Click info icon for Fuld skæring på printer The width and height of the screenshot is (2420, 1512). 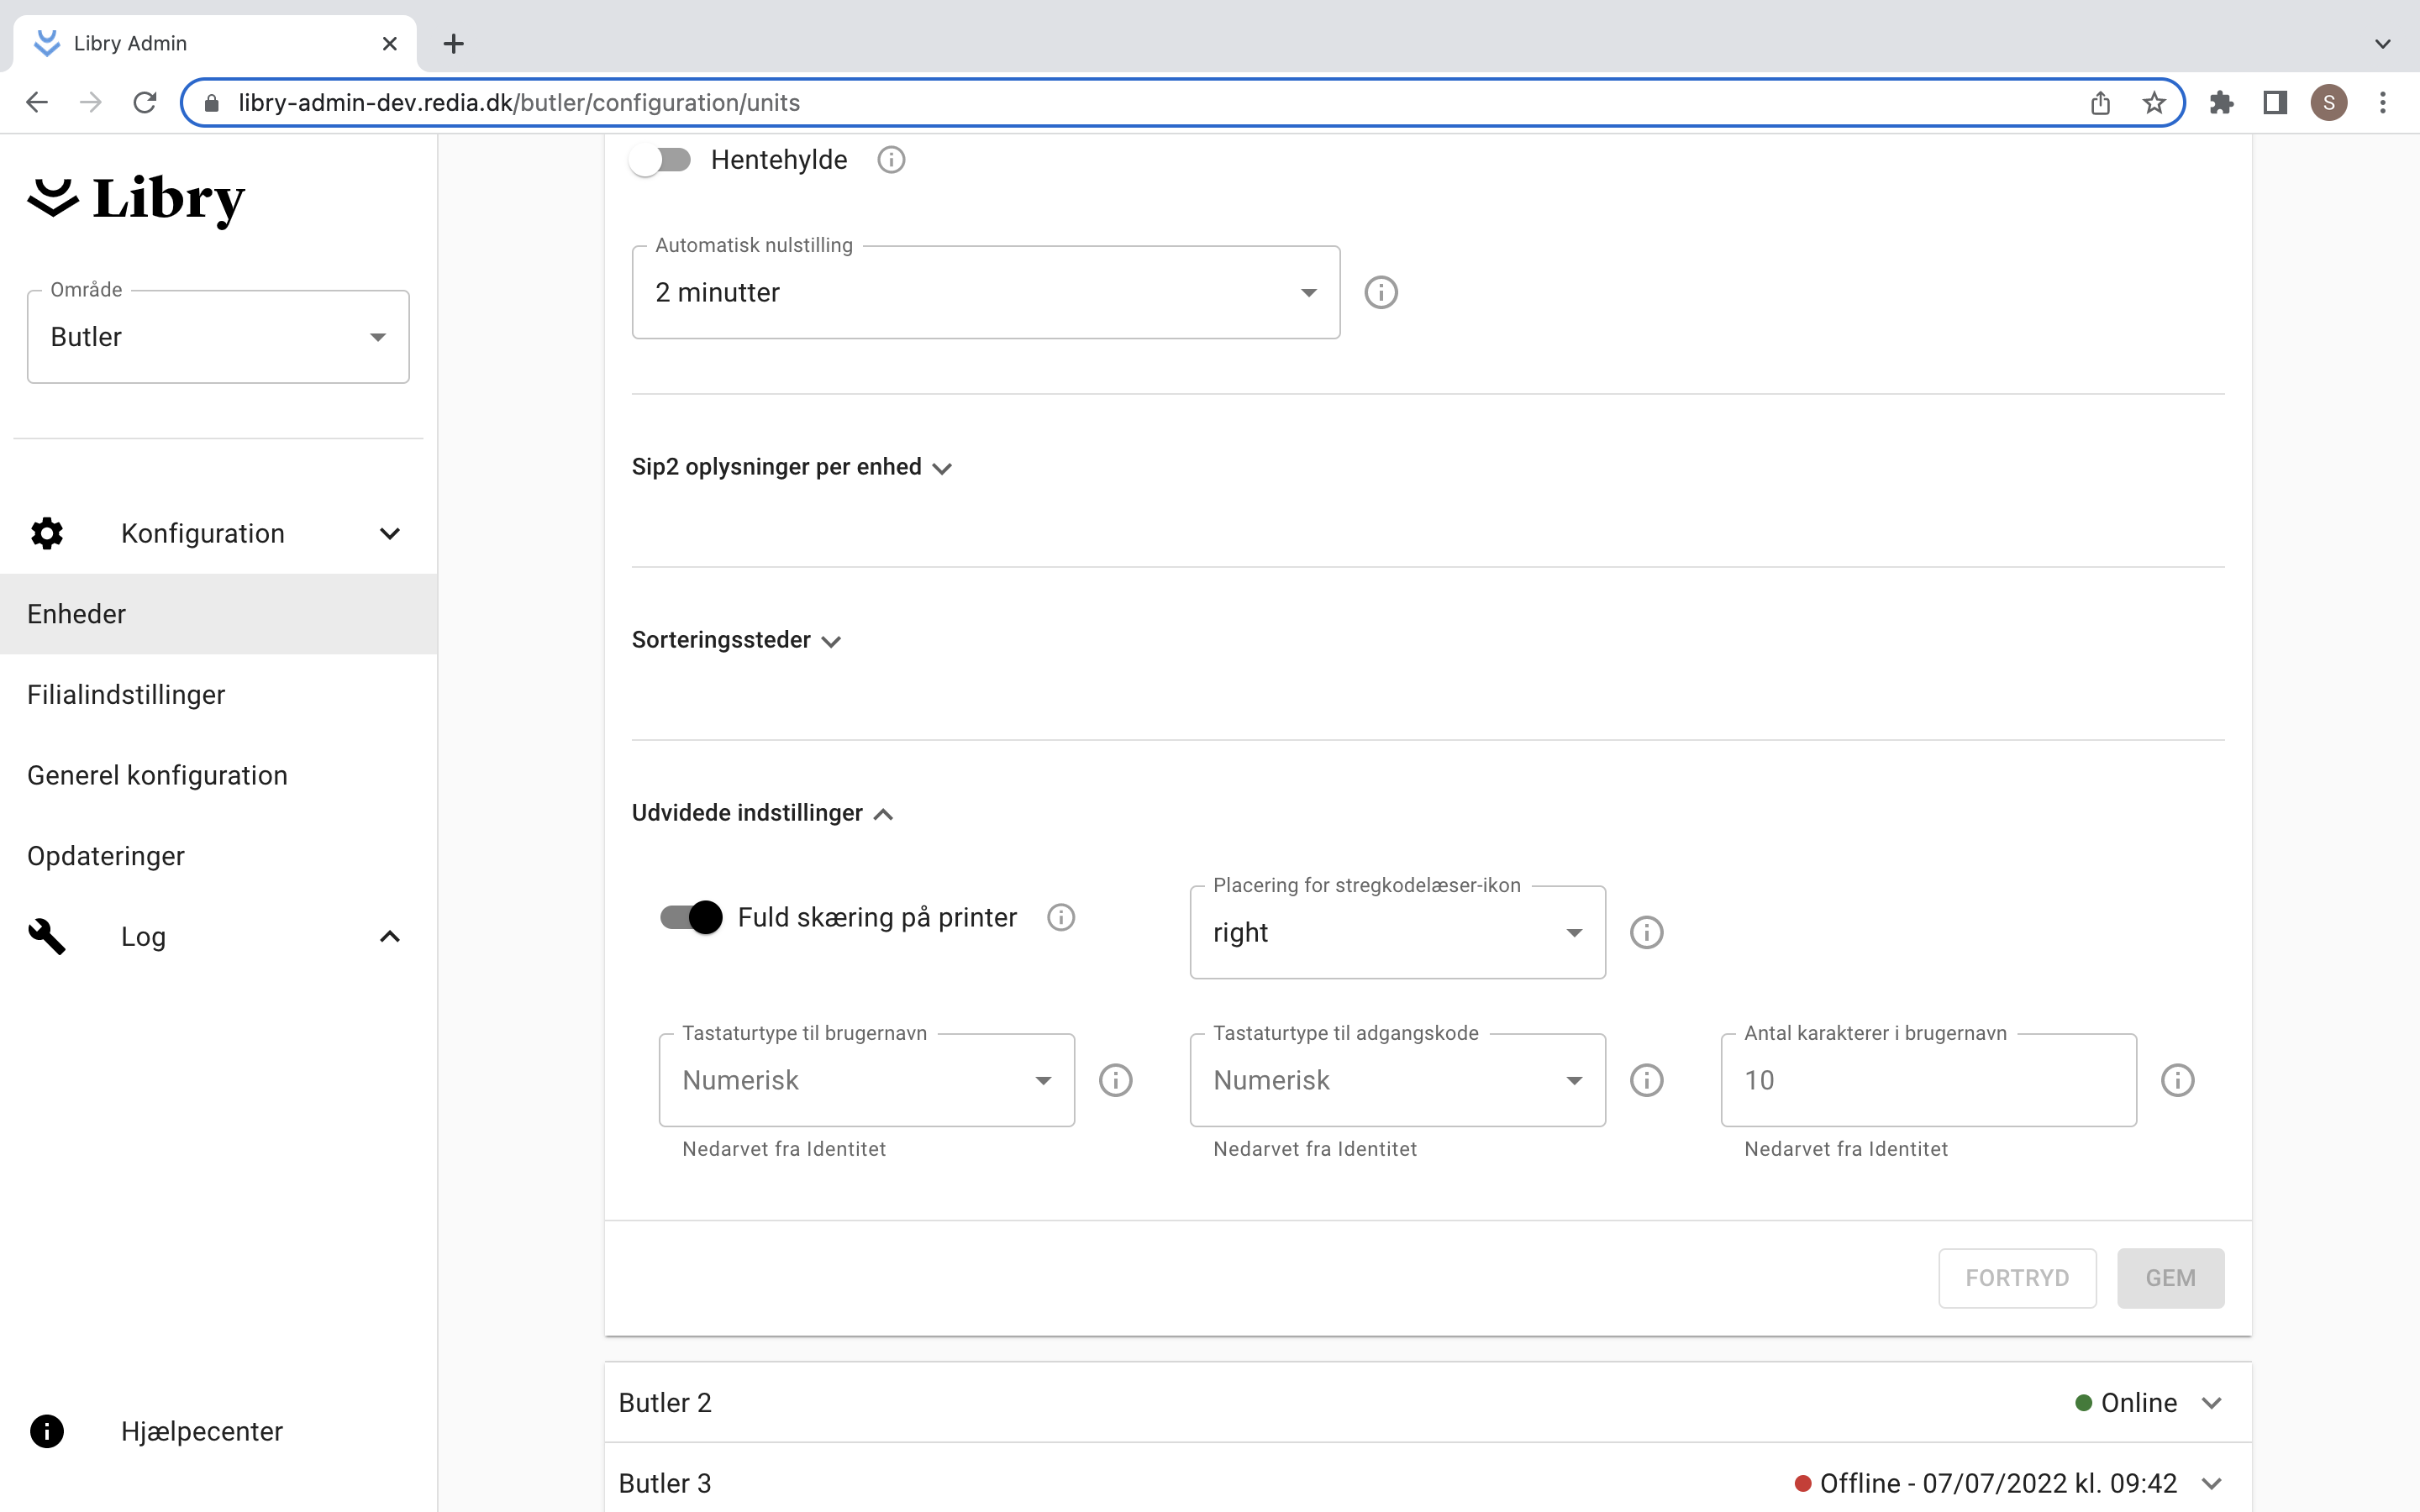[1060, 917]
